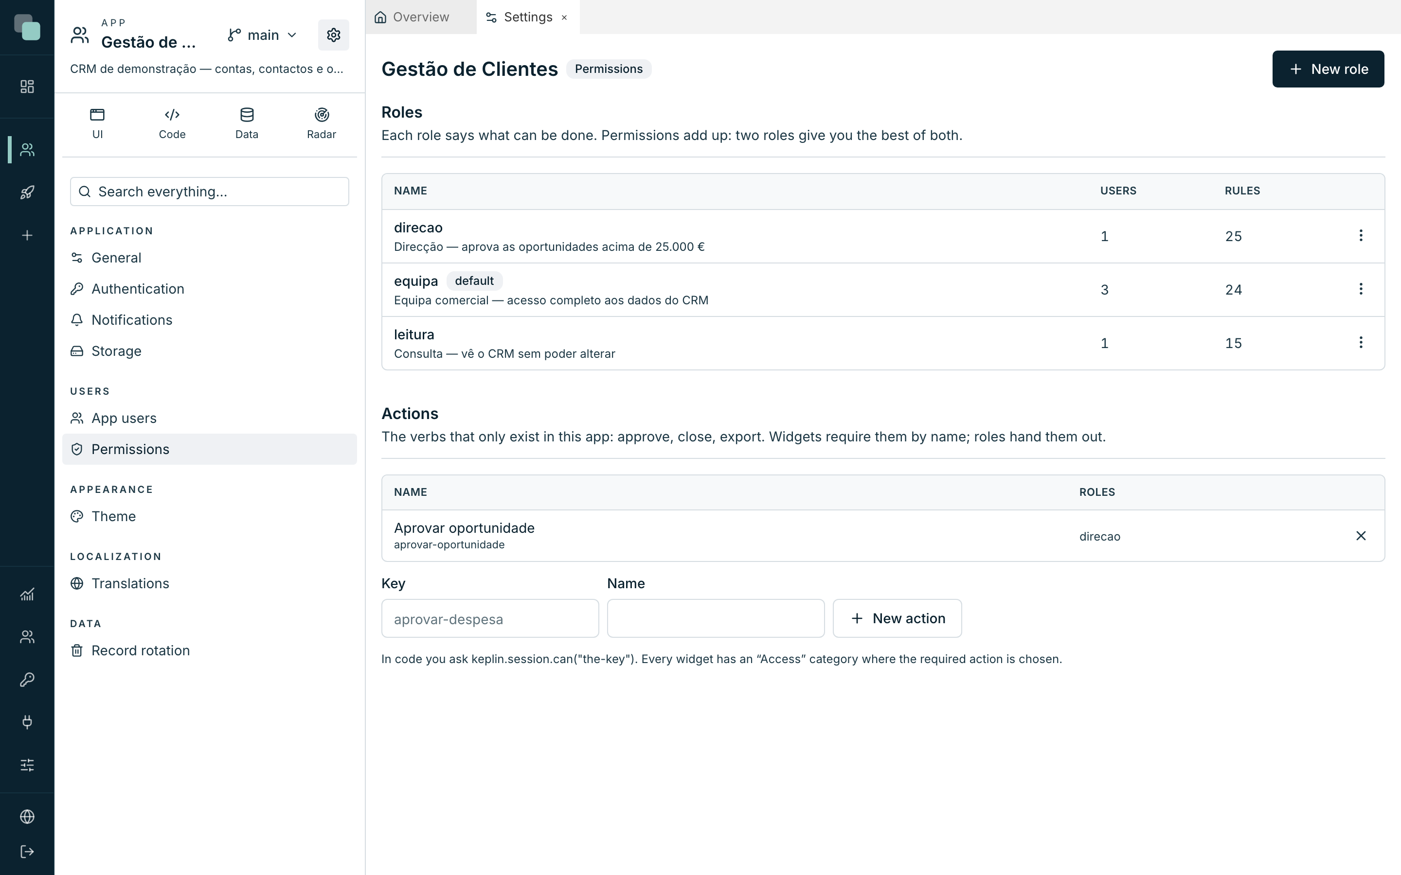Open the lower users icon in left rail
1401x875 pixels.
pos(27,637)
